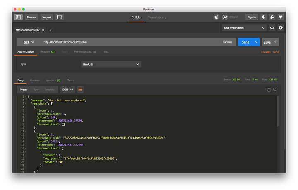This screenshot has width=298, height=190.
Task: Open the request Tests tab
Action: tap(105, 51)
